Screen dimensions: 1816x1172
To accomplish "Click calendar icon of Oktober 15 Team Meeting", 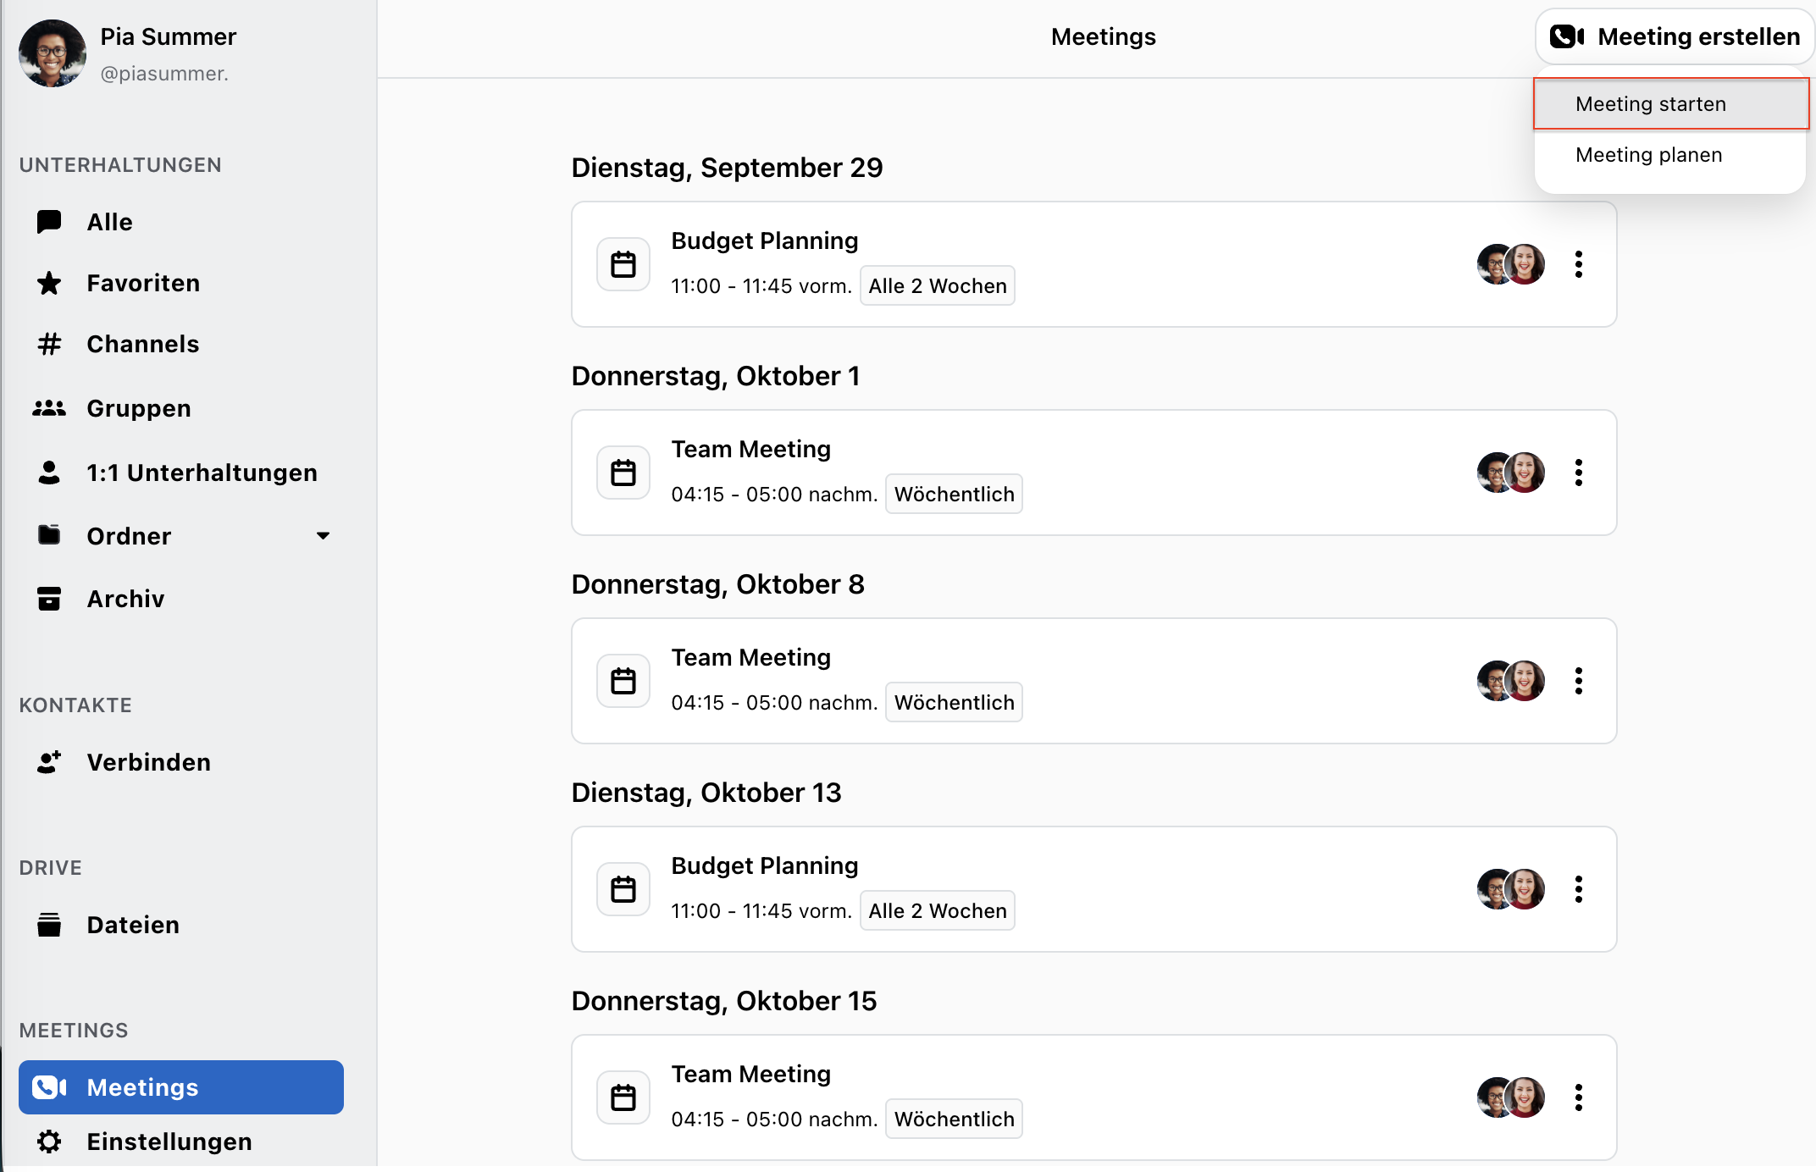I will (x=623, y=1097).
